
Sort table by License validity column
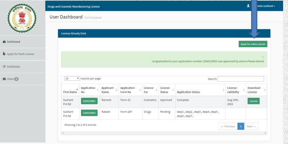pyautogui.click(x=234, y=90)
